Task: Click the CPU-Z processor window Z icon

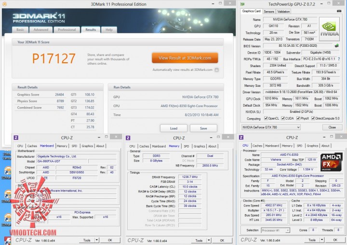Action: pos(241,137)
